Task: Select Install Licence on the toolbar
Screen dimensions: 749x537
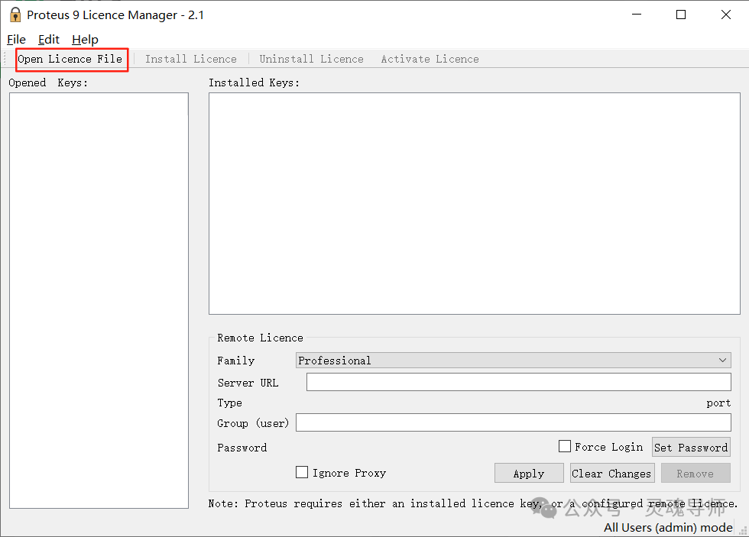Action: point(190,59)
